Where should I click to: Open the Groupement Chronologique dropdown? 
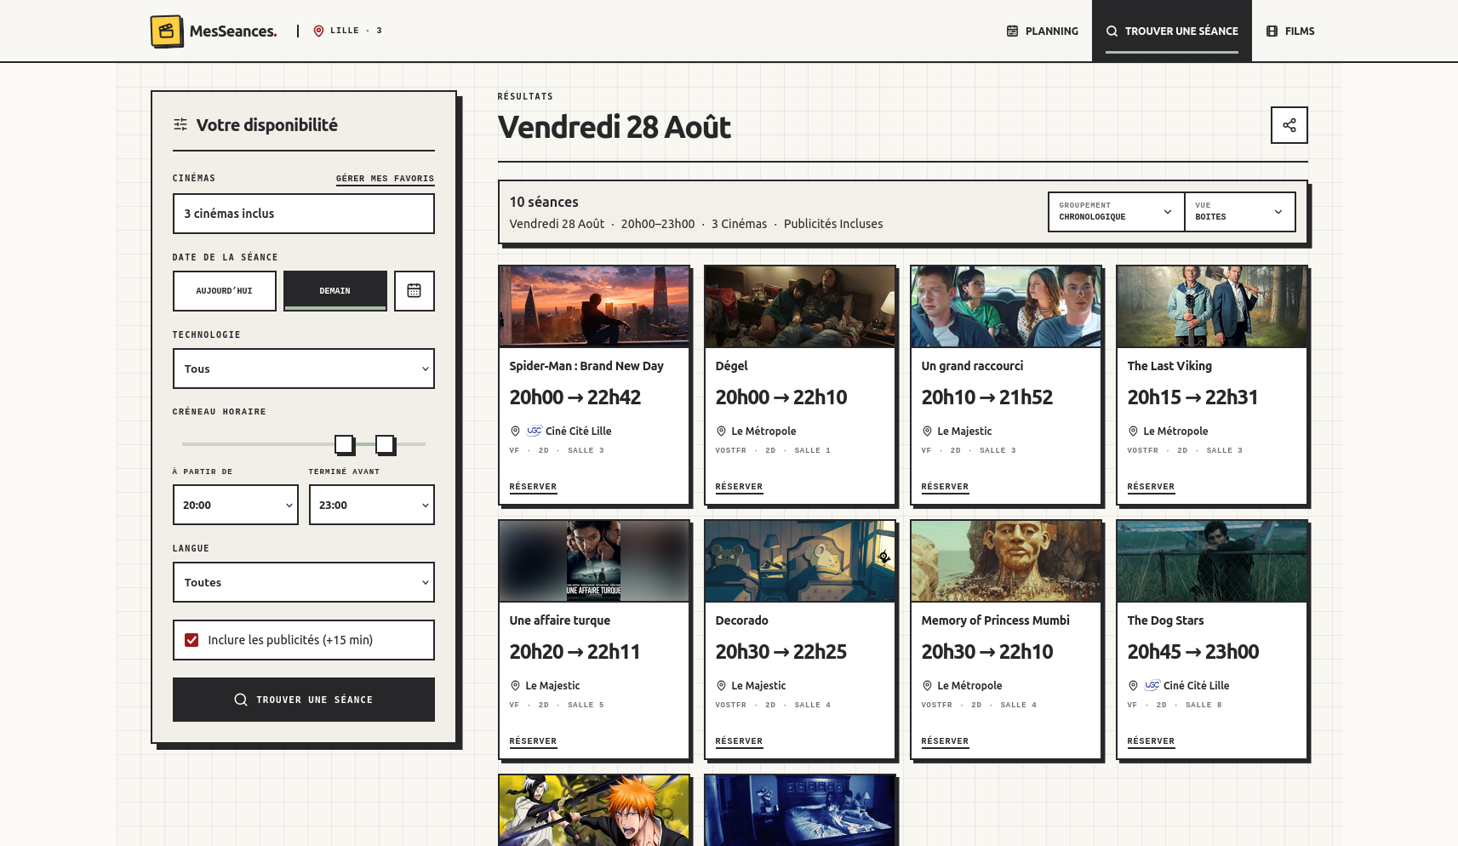pyautogui.click(x=1116, y=211)
